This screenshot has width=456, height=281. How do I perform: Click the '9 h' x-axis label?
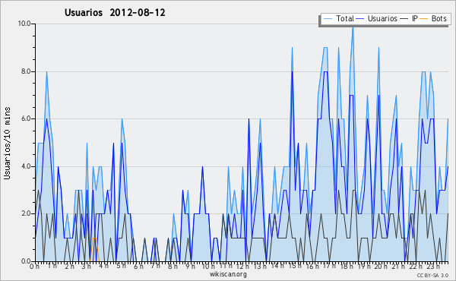pos(190,266)
